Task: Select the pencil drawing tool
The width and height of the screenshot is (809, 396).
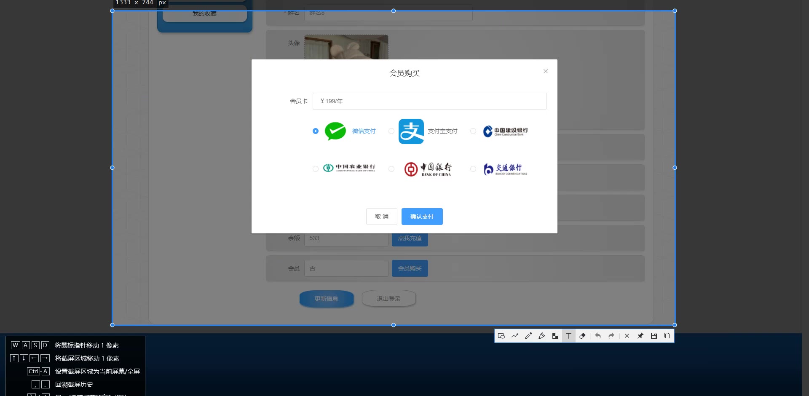Action: point(528,336)
